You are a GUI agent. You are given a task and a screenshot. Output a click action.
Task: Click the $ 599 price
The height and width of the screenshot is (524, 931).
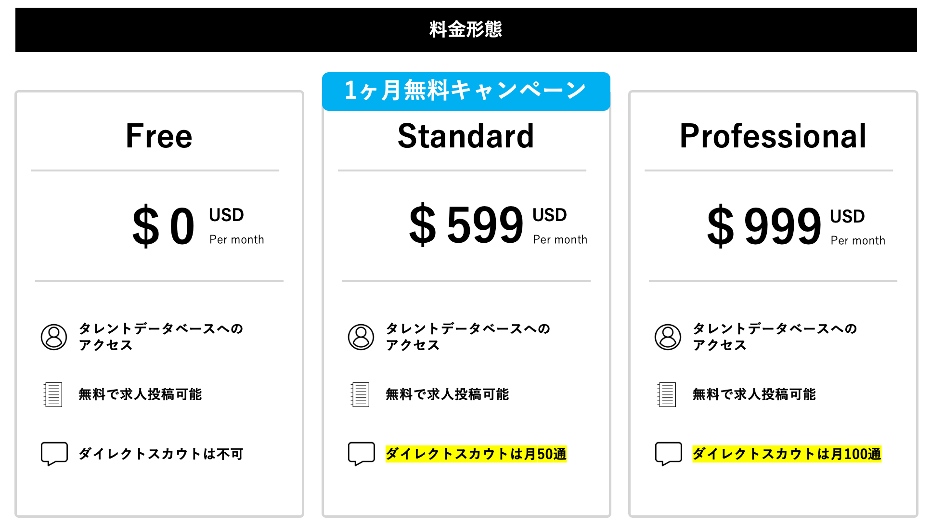[466, 225]
